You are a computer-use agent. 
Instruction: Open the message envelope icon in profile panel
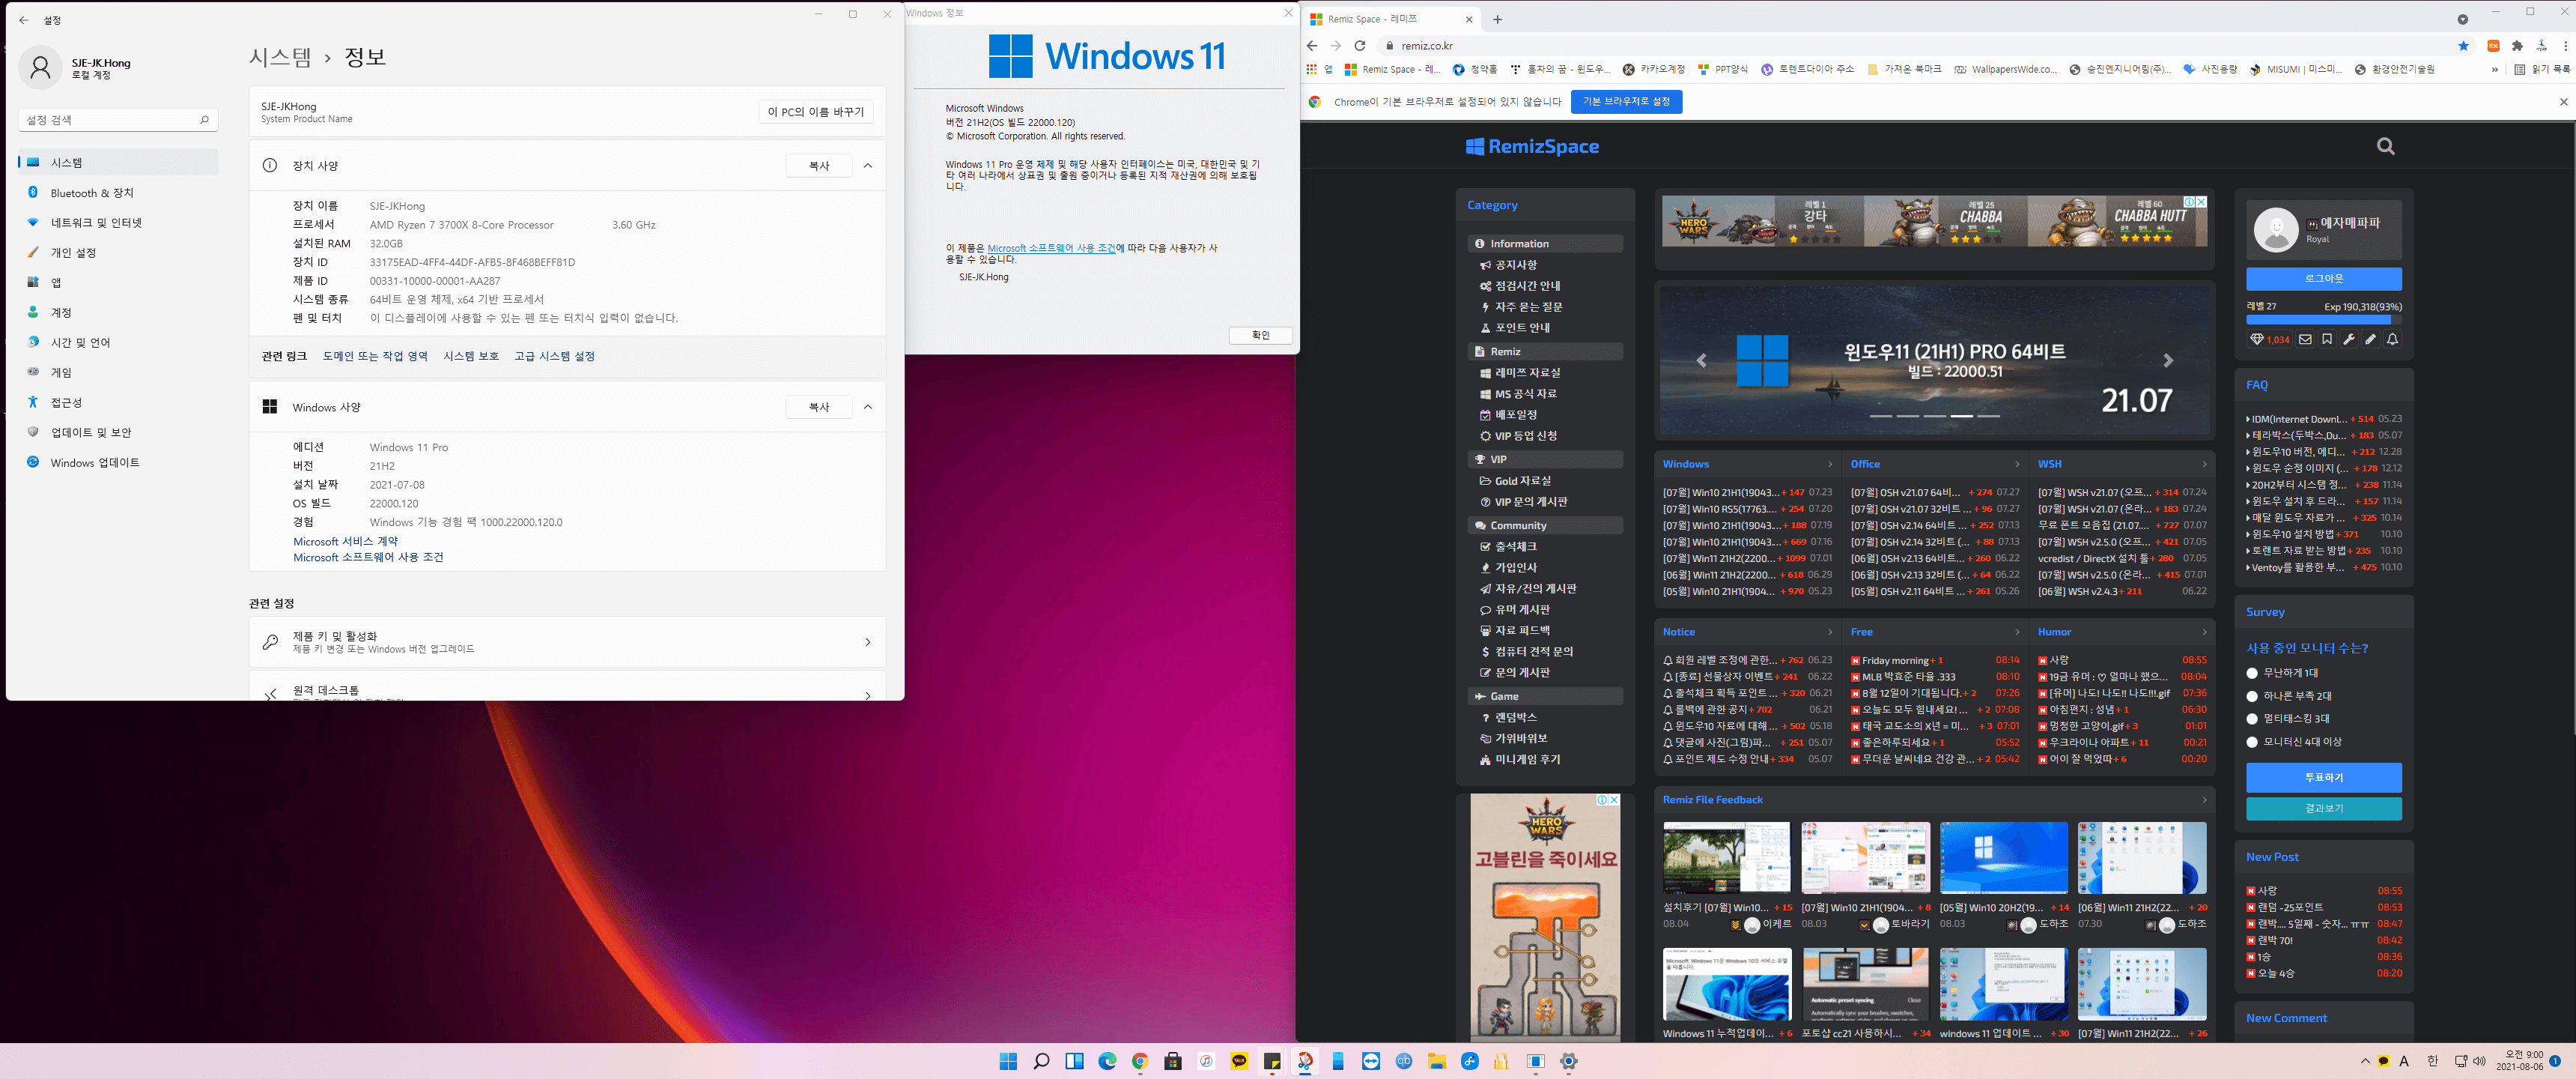pyautogui.click(x=2305, y=339)
